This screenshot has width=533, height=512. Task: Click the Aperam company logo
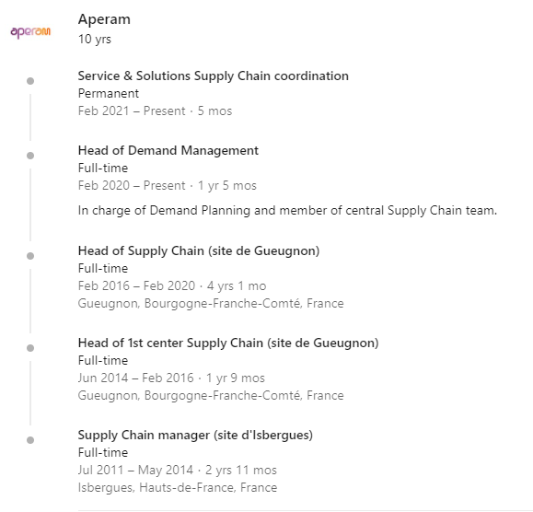[30, 32]
